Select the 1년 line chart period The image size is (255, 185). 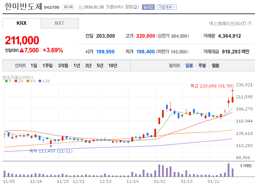pos(77,65)
